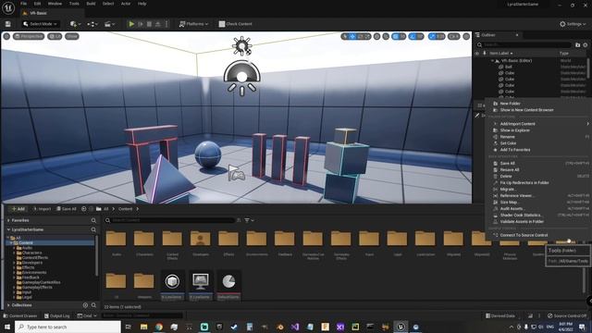This screenshot has height=333, width=592.
Task: Open the Output Log tab
Action: pos(57,315)
